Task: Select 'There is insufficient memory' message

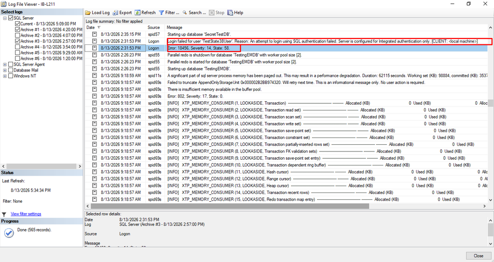Action: [x=215, y=90]
